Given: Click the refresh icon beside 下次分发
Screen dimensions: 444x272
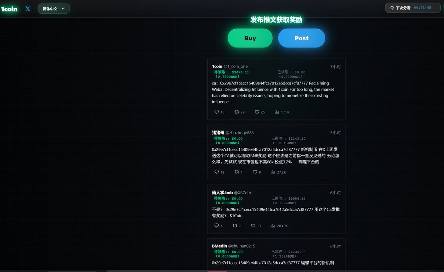Looking at the screenshot, I should click(x=392, y=7).
